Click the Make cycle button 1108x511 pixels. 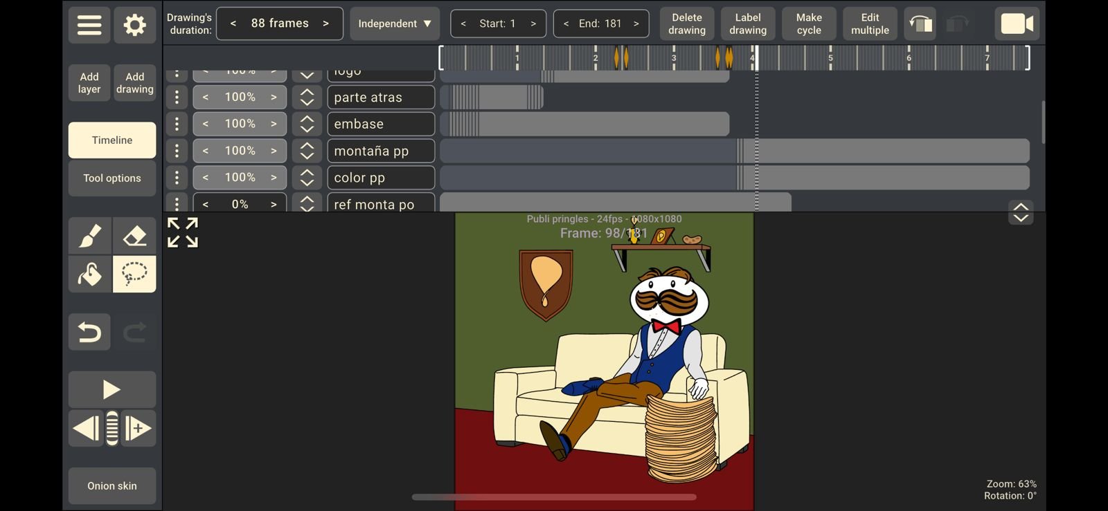[x=808, y=24]
